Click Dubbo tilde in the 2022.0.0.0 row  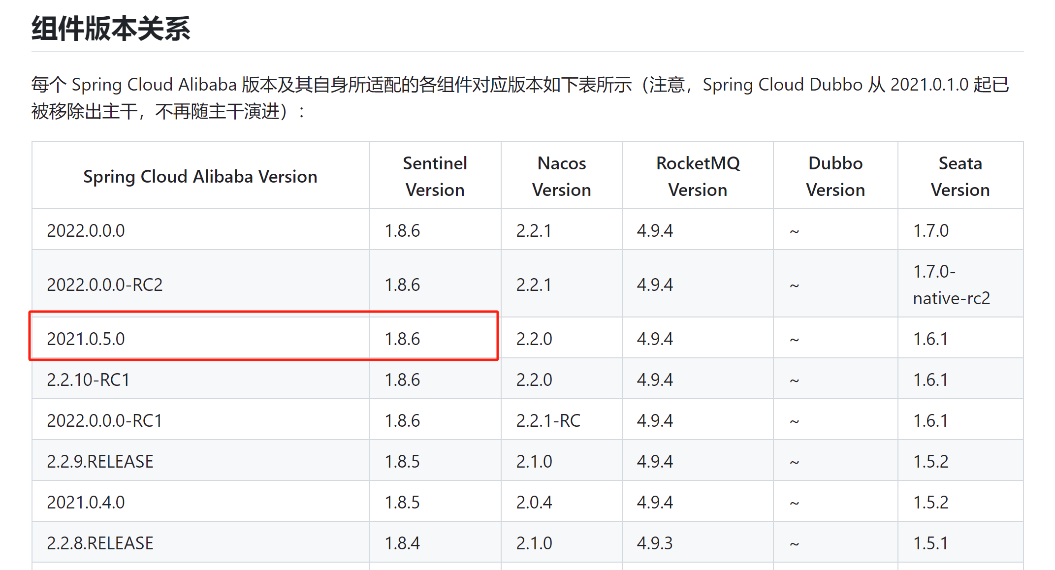pos(835,230)
